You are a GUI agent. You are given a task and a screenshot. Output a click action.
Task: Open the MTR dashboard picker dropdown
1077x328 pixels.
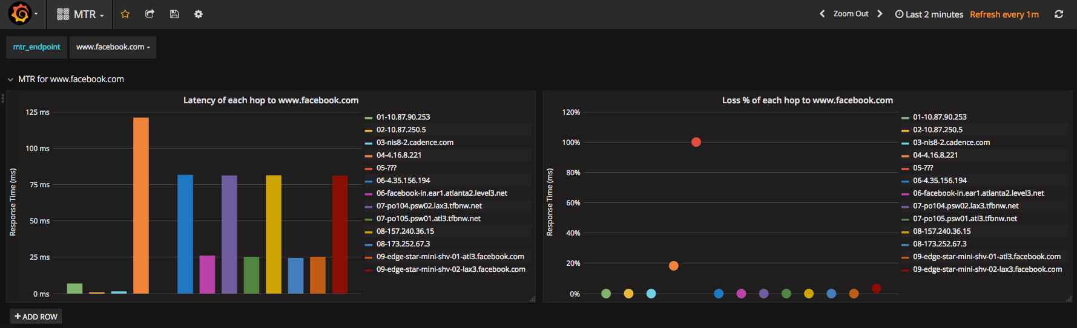tap(81, 14)
